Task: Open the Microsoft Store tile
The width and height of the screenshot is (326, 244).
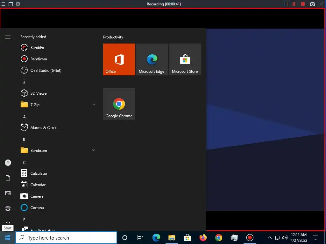Action: 185,59
